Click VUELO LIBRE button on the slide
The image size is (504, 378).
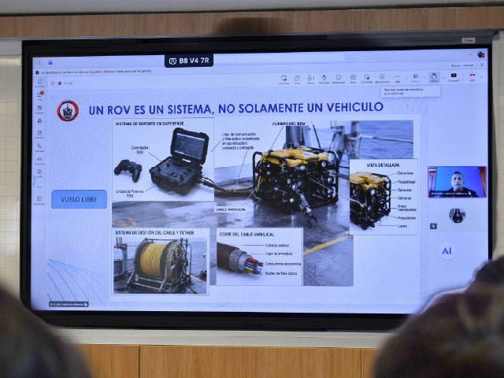click(79, 199)
